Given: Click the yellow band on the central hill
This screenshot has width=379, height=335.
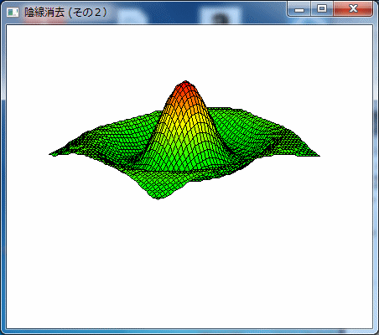Looking at the screenshot, I should point(182,120).
